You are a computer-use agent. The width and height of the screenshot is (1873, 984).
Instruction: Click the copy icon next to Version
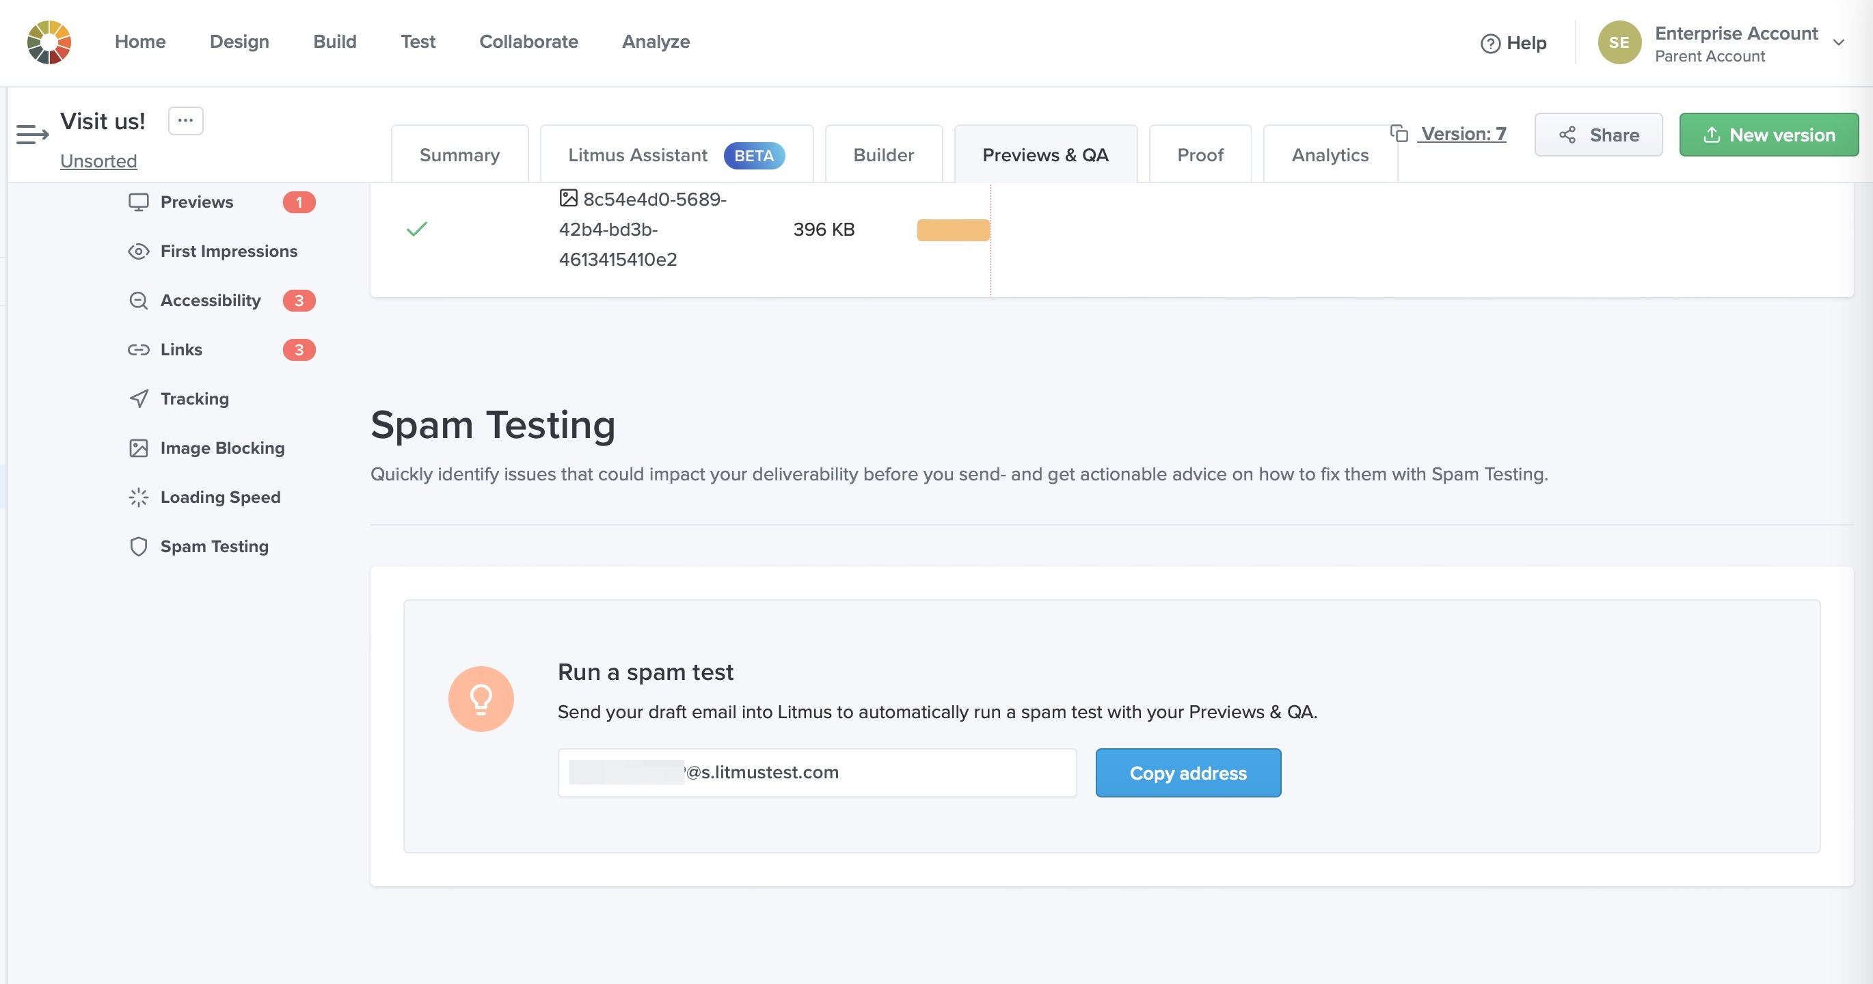click(1399, 134)
